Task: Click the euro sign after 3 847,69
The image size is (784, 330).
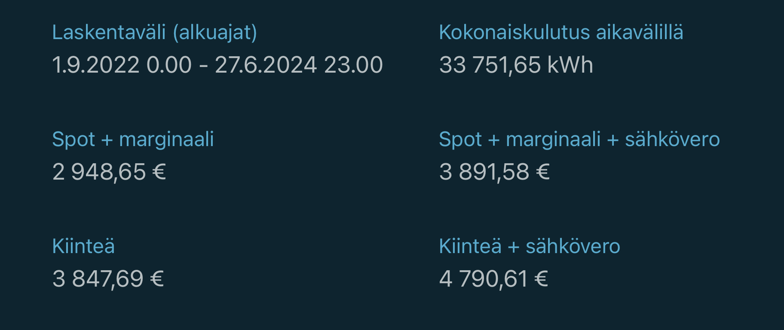Action: [x=157, y=279]
